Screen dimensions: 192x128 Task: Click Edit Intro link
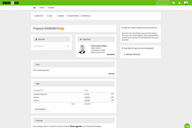(x=111, y=74)
